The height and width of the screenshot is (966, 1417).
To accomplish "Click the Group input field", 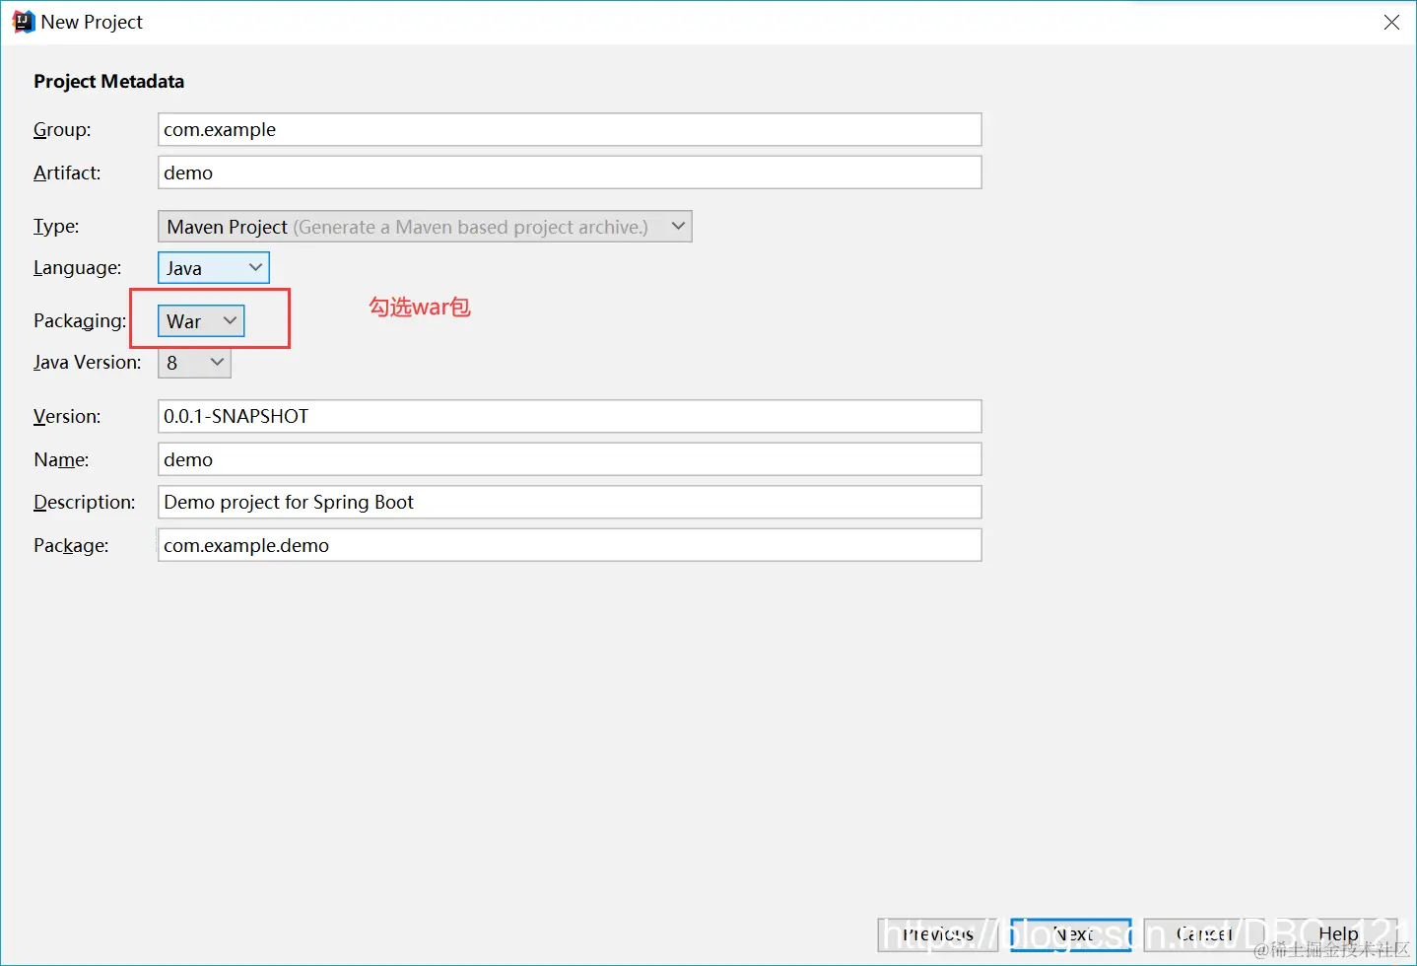I will (570, 129).
